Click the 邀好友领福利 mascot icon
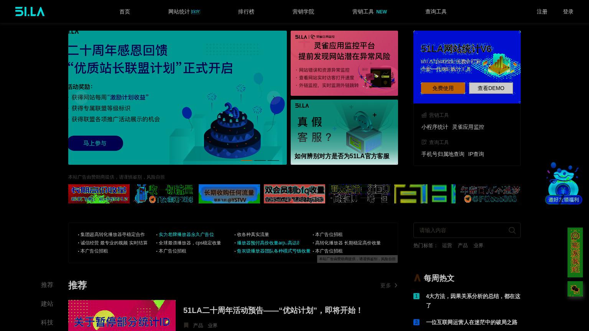 pos(564,183)
